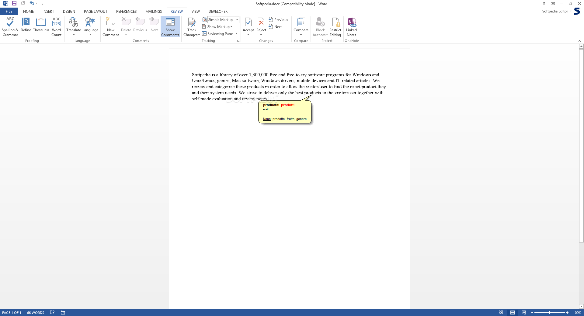Click the Word application icon
The height and width of the screenshot is (316, 584).
pos(5,3)
